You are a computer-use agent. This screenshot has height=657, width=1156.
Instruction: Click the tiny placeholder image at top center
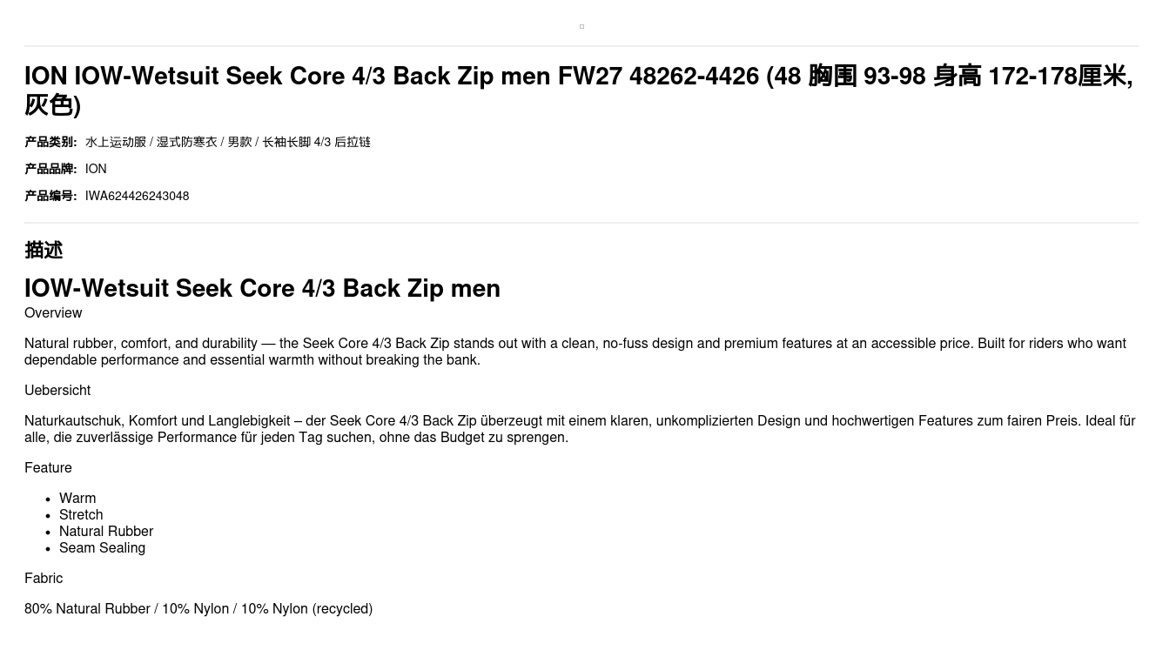581,27
